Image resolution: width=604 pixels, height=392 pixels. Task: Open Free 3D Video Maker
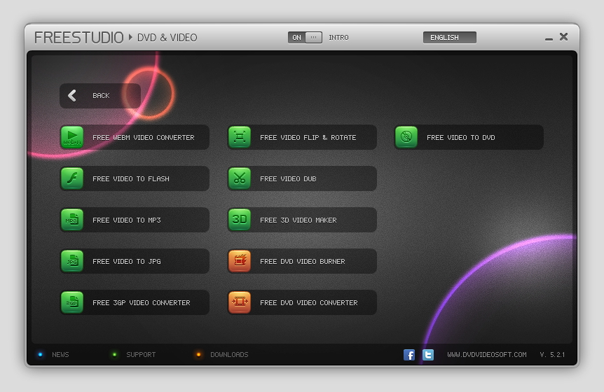[x=302, y=220]
